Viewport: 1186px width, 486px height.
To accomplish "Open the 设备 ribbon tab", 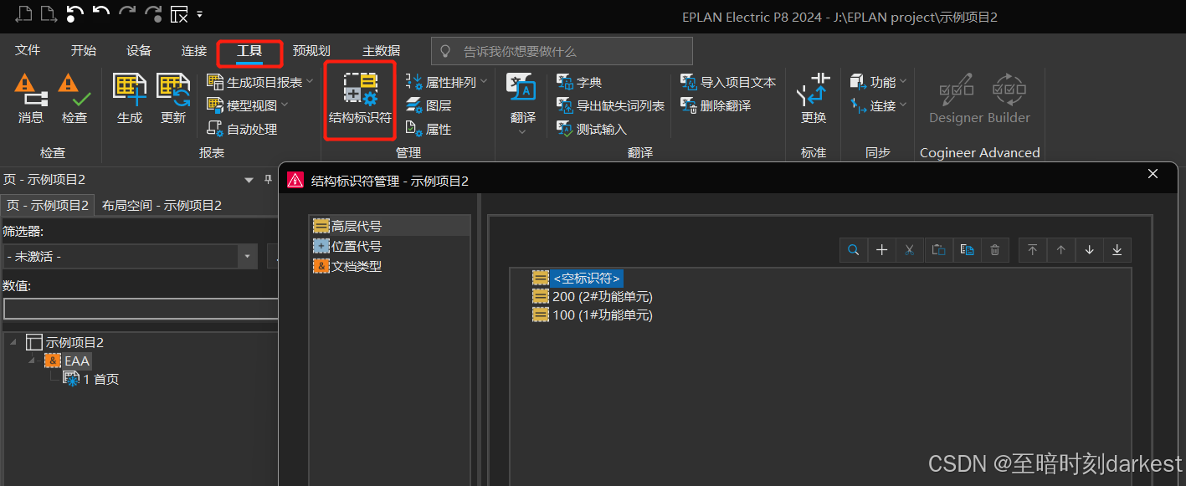I will click(139, 51).
